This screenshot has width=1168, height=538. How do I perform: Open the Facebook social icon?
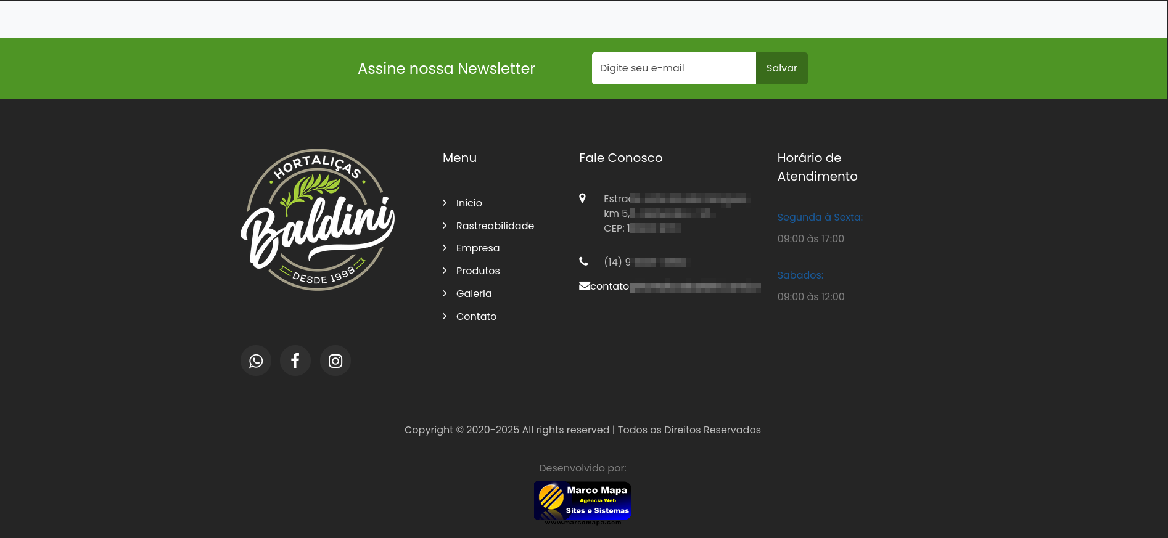tap(295, 361)
